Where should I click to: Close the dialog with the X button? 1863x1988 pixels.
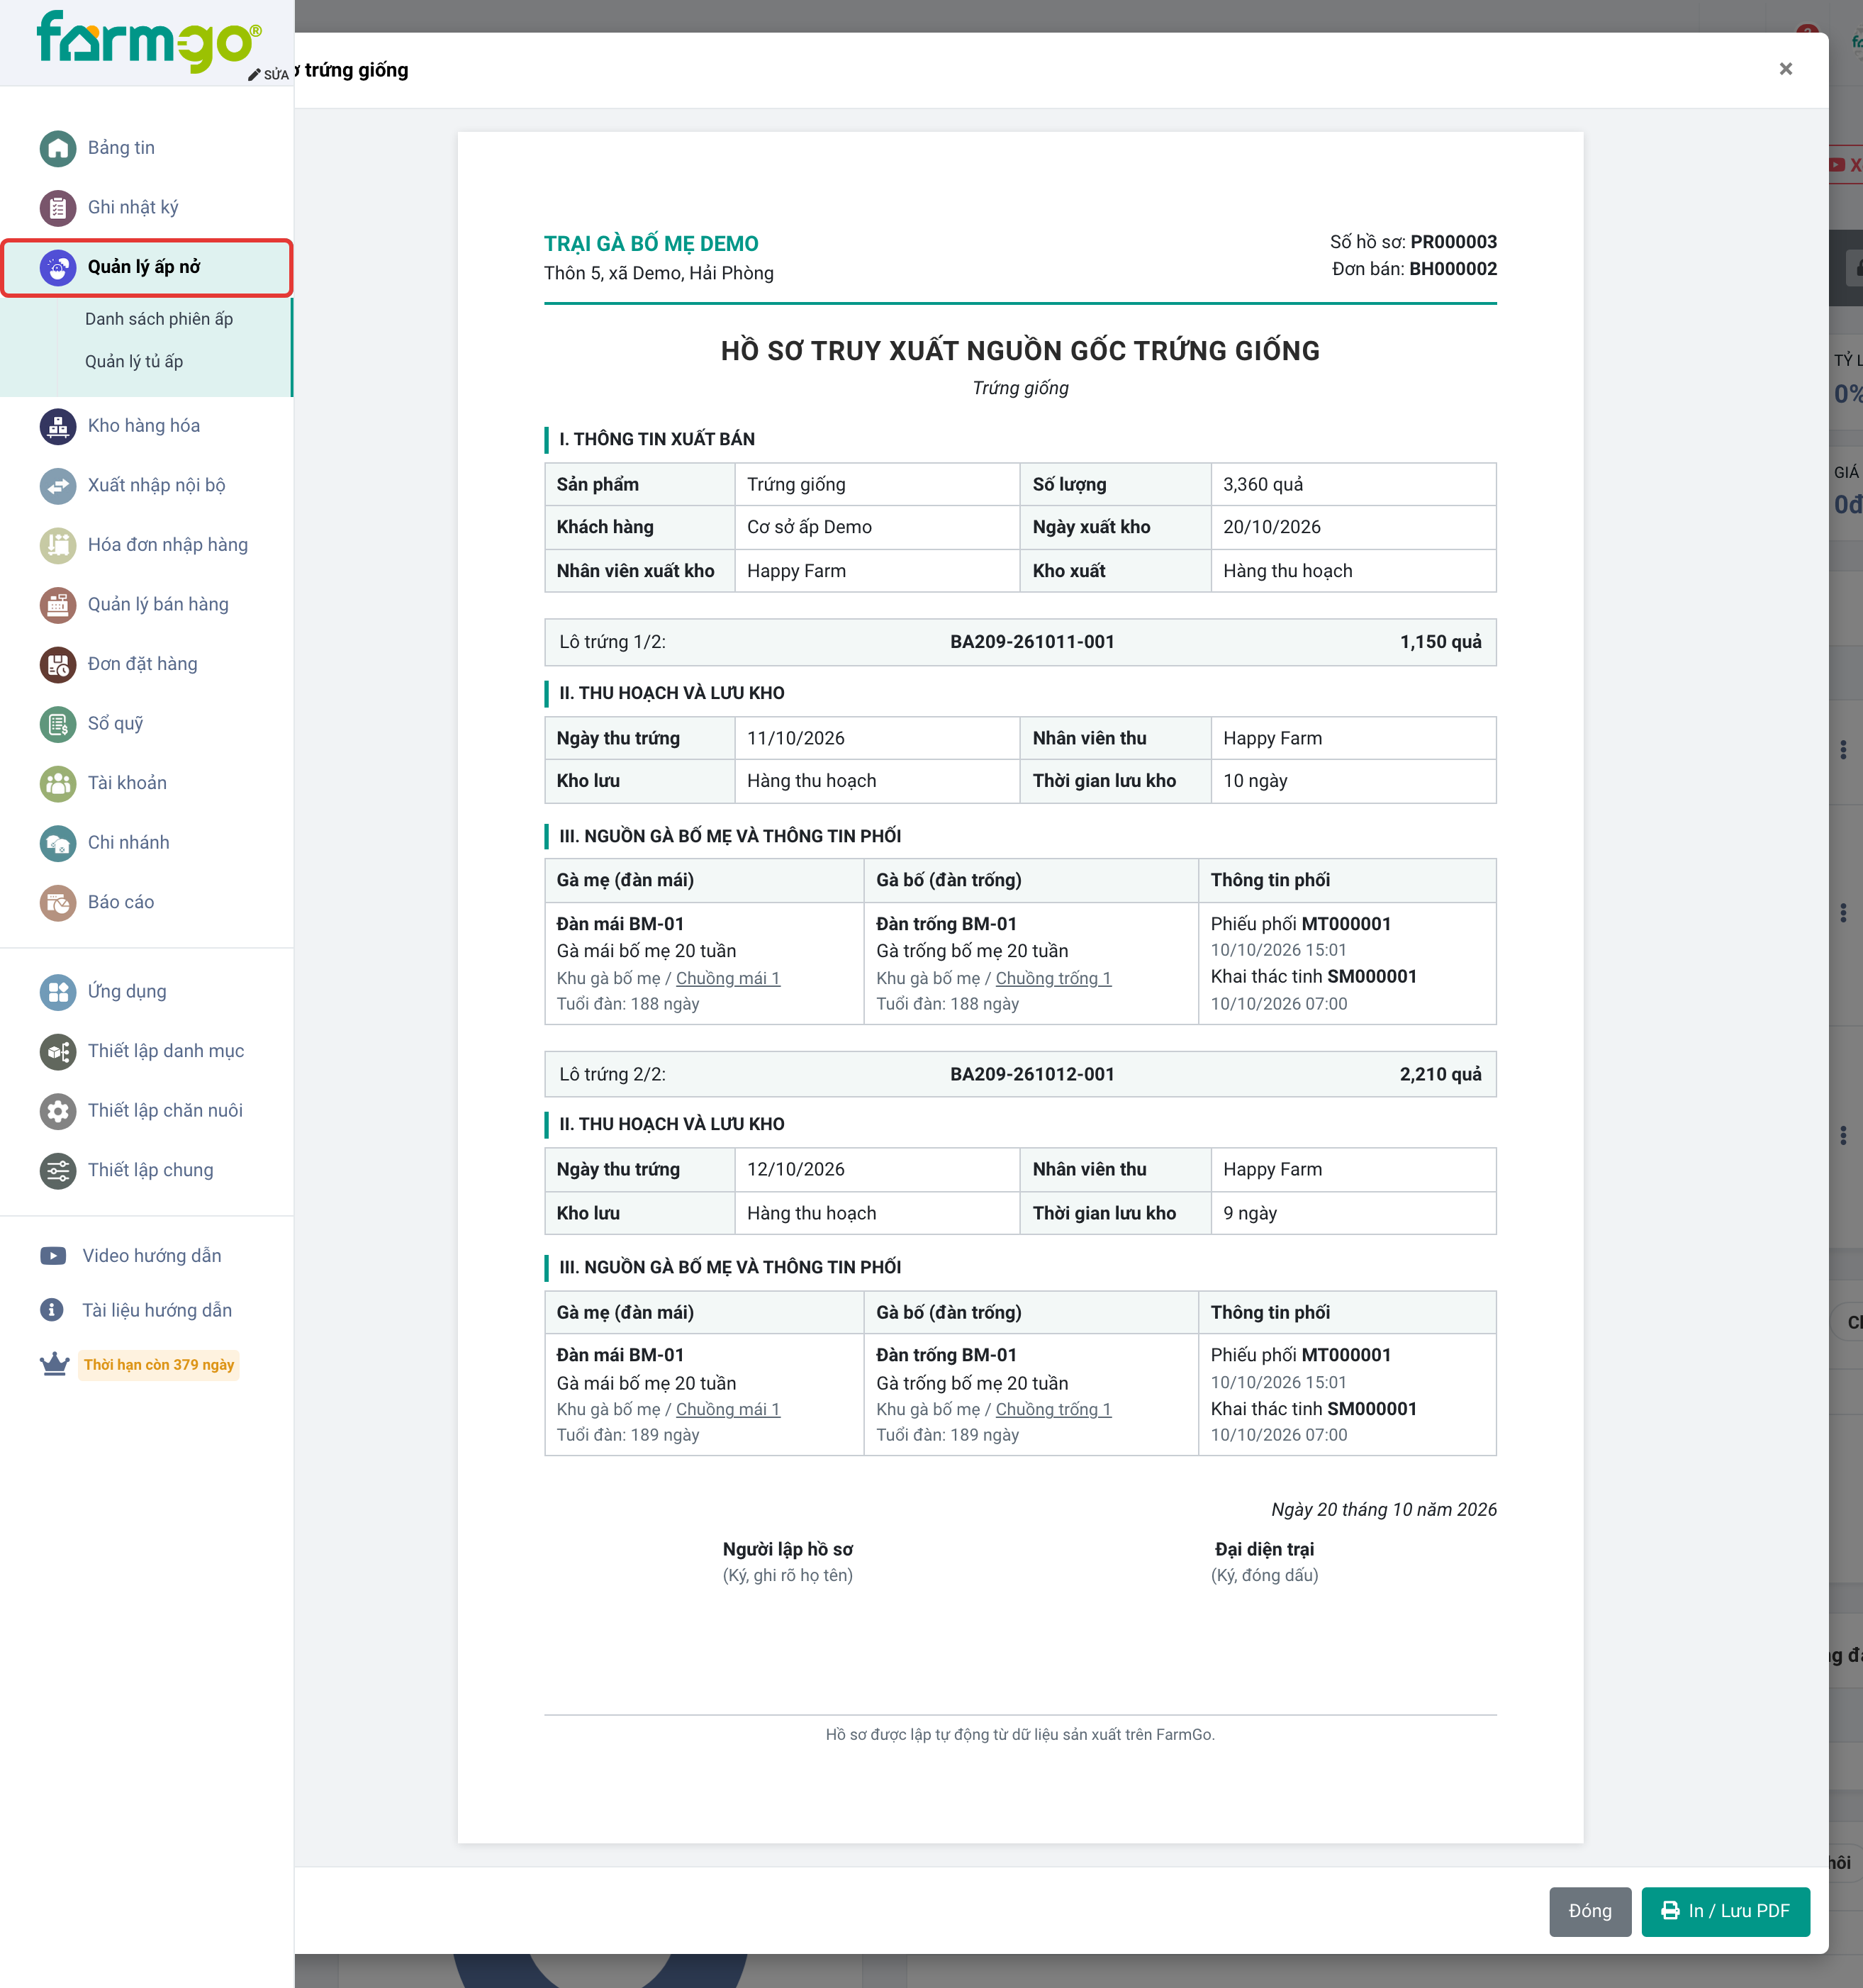pos(1785,69)
